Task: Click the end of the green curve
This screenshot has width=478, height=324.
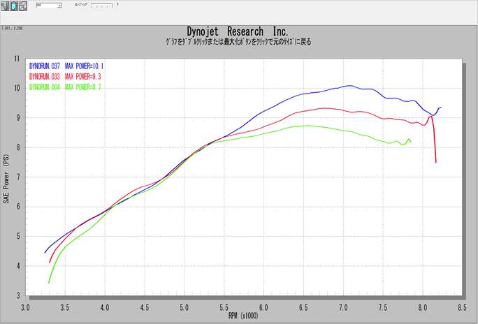Action: (x=410, y=142)
